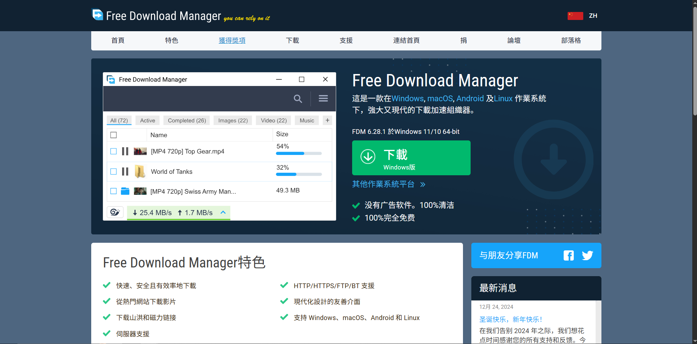Click the snail mode speed limit icon

click(x=115, y=212)
